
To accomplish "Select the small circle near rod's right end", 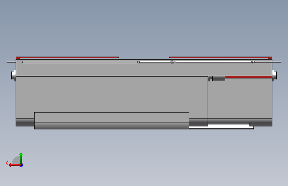I will tap(252, 62).
